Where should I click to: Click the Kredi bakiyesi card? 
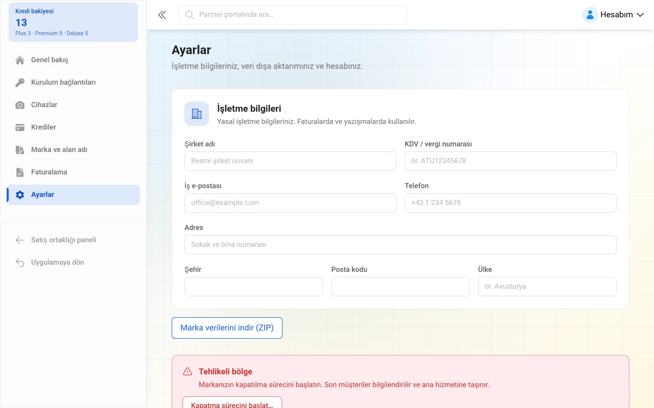tap(73, 22)
